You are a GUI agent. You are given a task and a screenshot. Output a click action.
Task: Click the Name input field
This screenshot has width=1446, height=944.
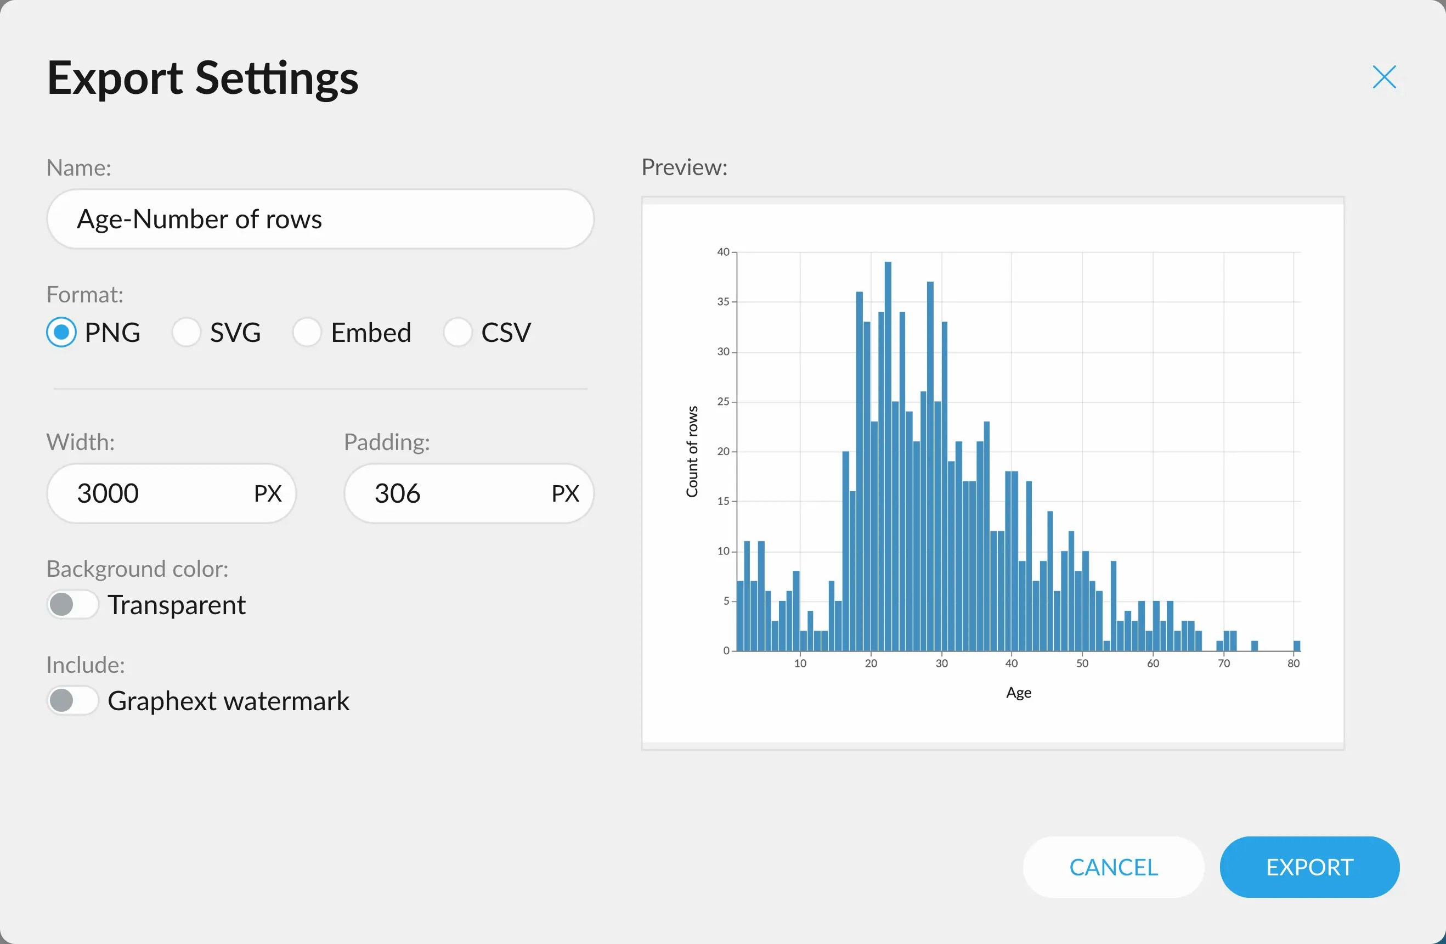pyautogui.click(x=320, y=220)
